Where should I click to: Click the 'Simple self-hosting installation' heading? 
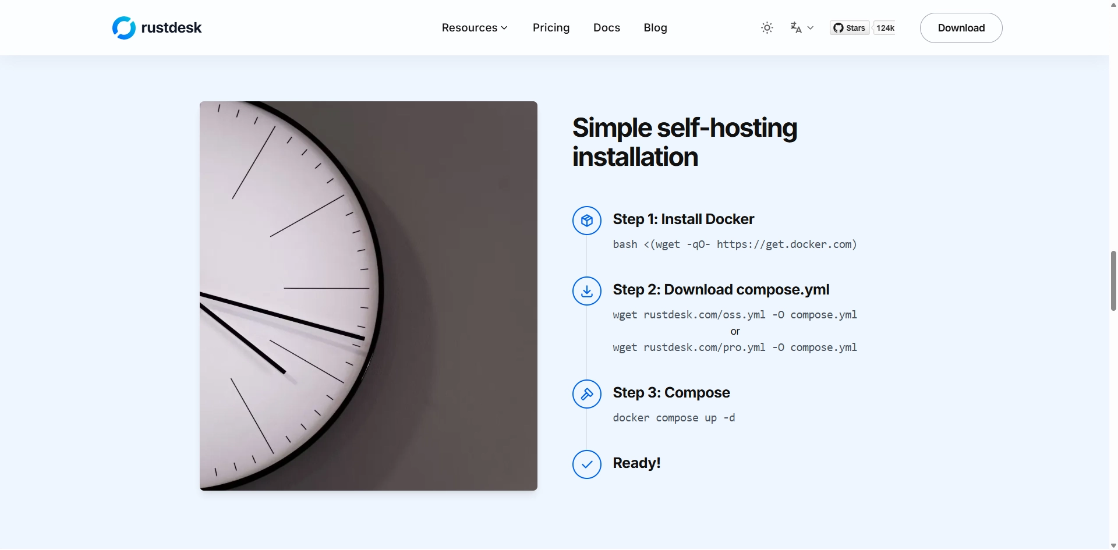(684, 142)
